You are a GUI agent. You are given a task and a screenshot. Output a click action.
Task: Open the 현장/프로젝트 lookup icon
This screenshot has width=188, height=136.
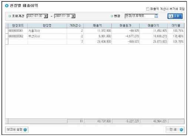click(x=156, y=16)
